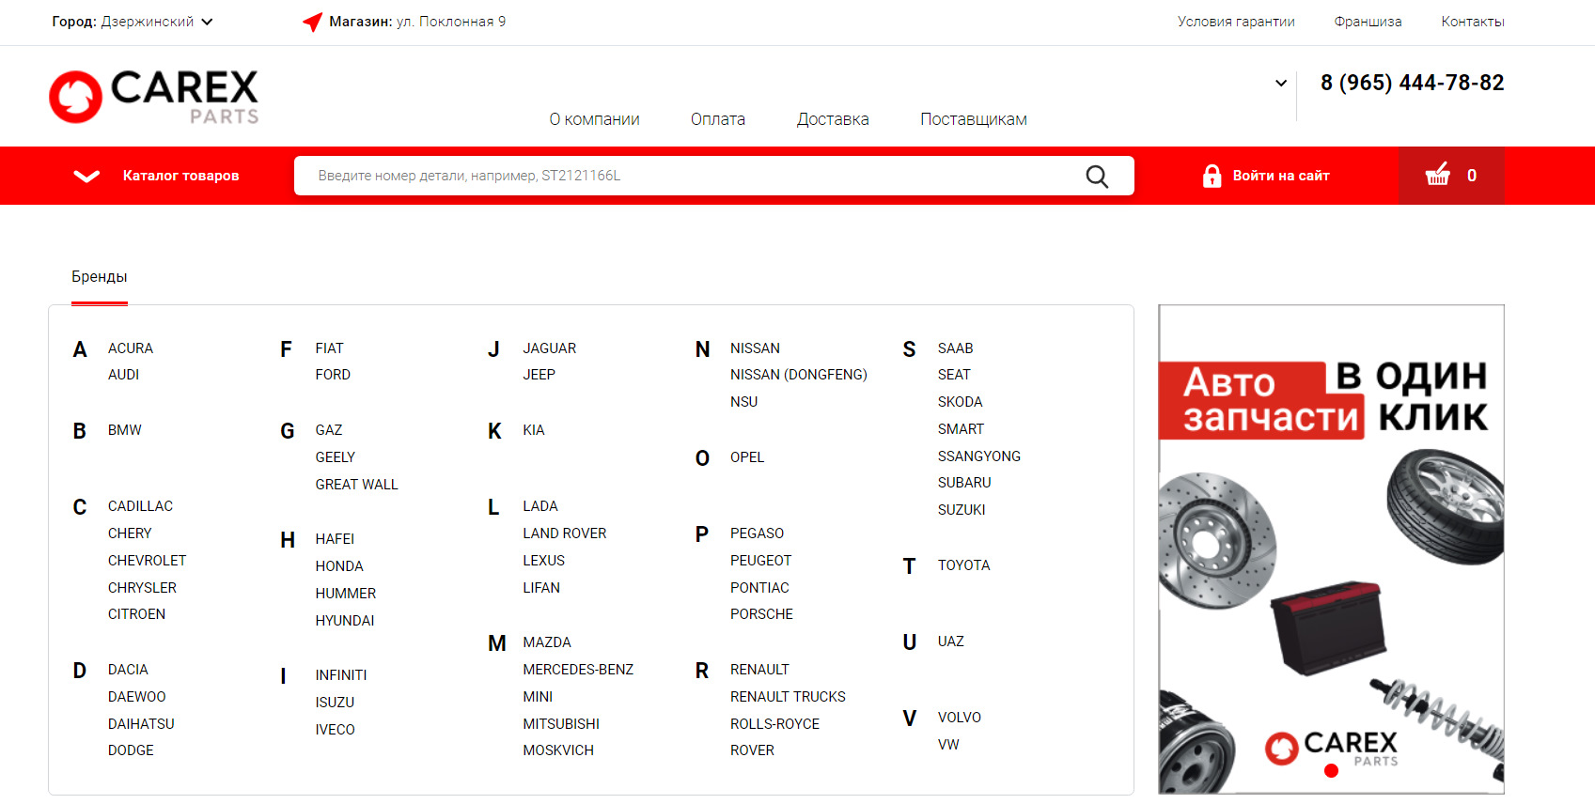Choose the TOYOTA brand link
Viewport: 1595px width, 804px height.
point(963,565)
